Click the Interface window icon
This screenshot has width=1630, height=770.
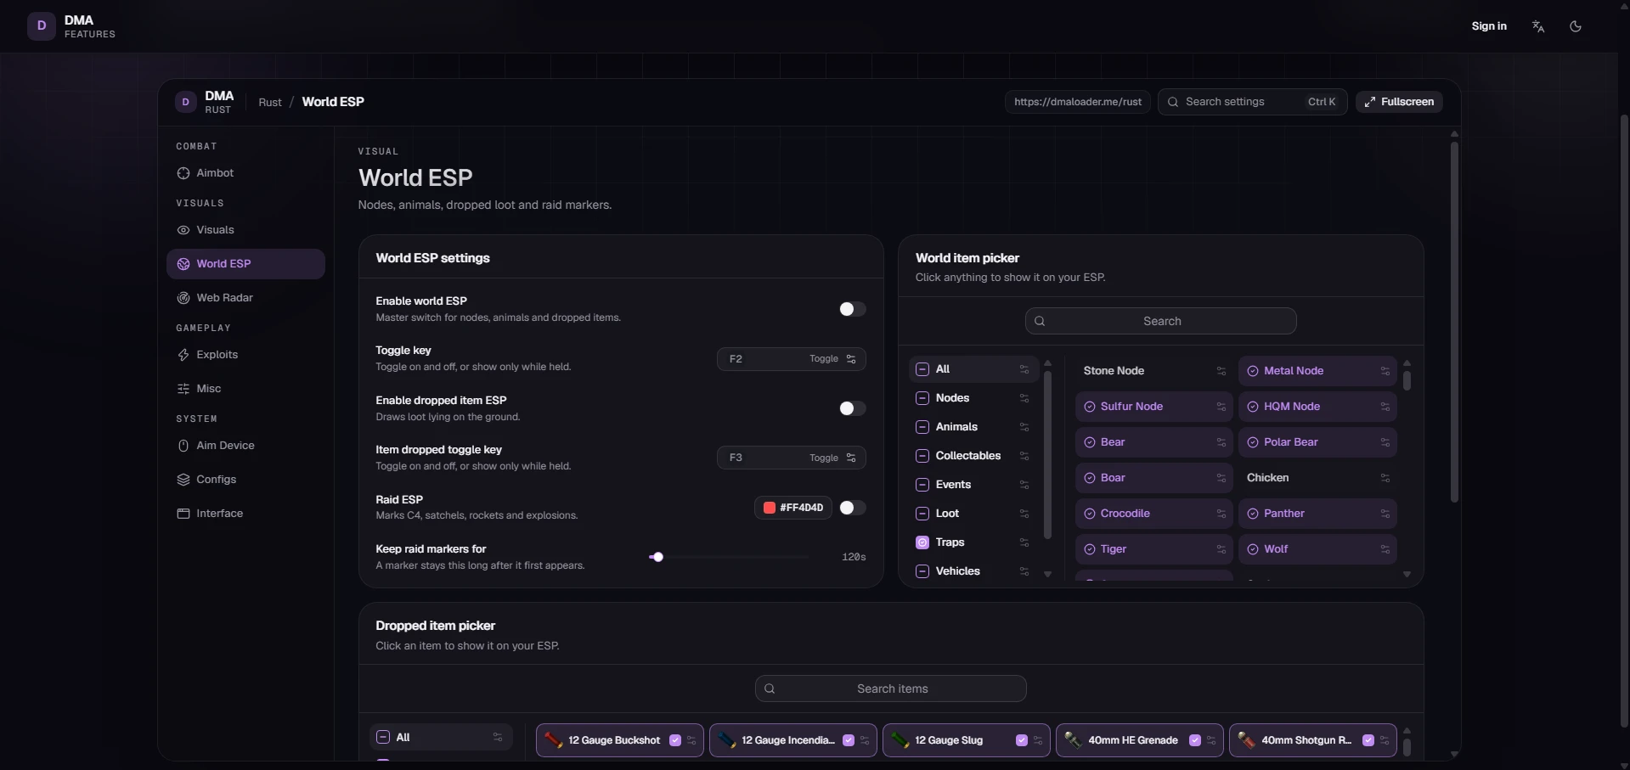(183, 514)
